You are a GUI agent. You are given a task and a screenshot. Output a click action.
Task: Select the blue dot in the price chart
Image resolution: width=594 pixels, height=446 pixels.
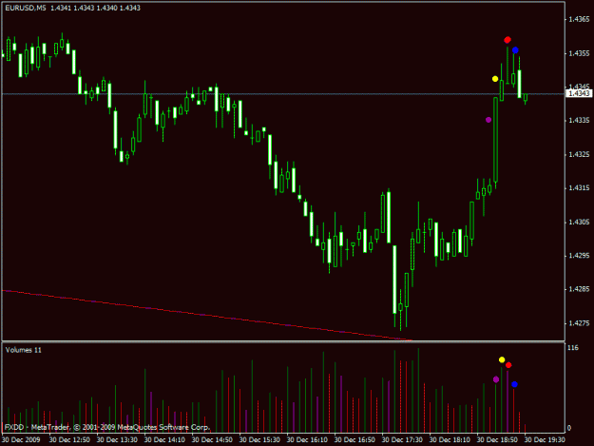(515, 50)
